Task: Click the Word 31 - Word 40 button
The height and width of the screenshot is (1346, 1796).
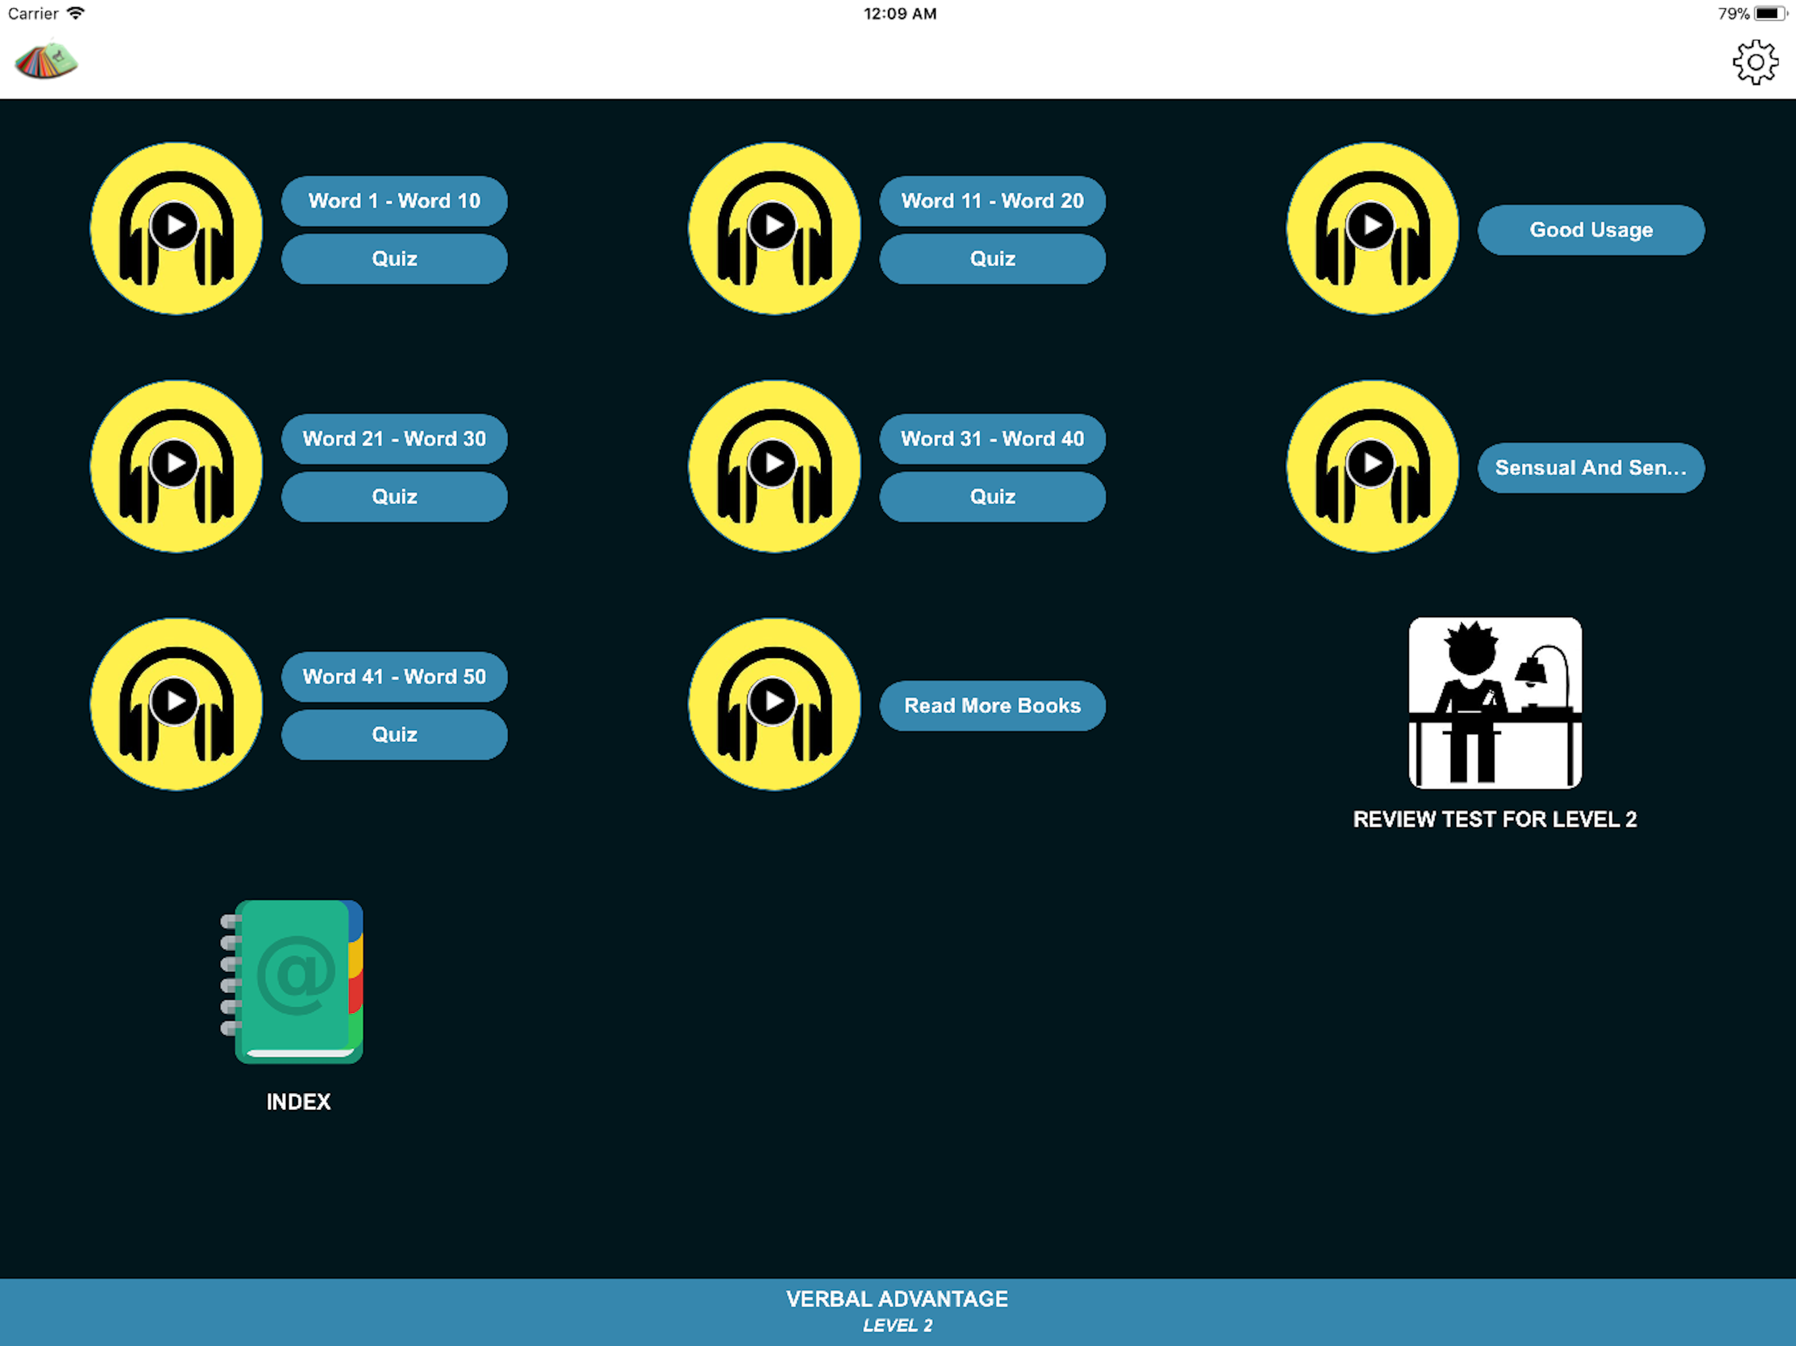Action: click(992, 438)
